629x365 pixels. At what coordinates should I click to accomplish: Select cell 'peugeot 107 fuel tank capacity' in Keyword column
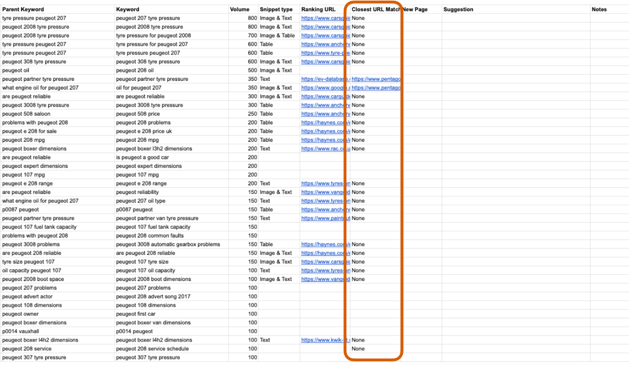pos(153,227)
